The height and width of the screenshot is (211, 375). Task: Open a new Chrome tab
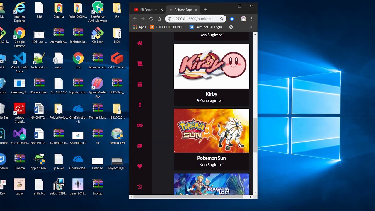pos(206,10)
